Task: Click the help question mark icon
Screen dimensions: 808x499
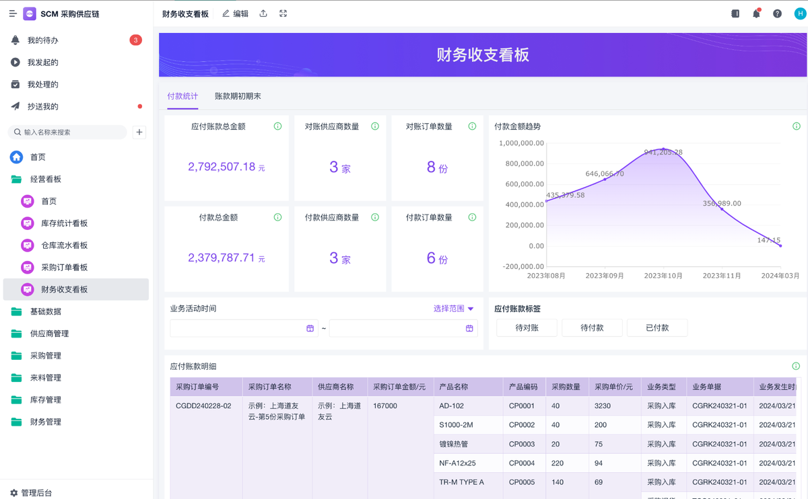Action: [777, 13]
